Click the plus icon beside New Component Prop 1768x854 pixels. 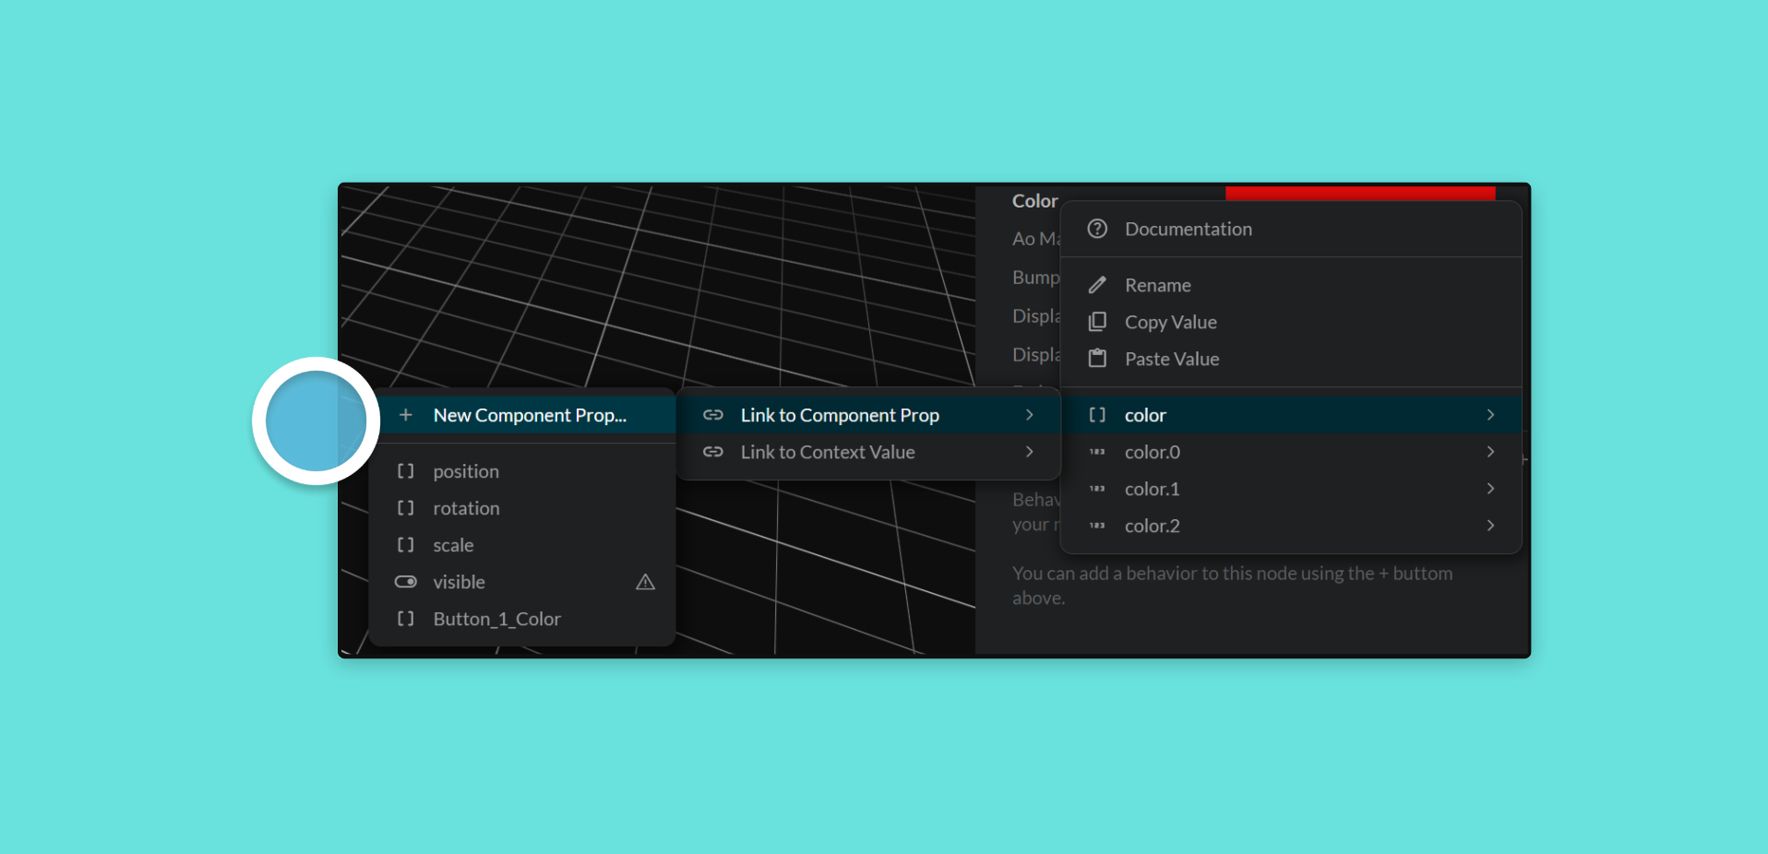click(x=405, y=415)
